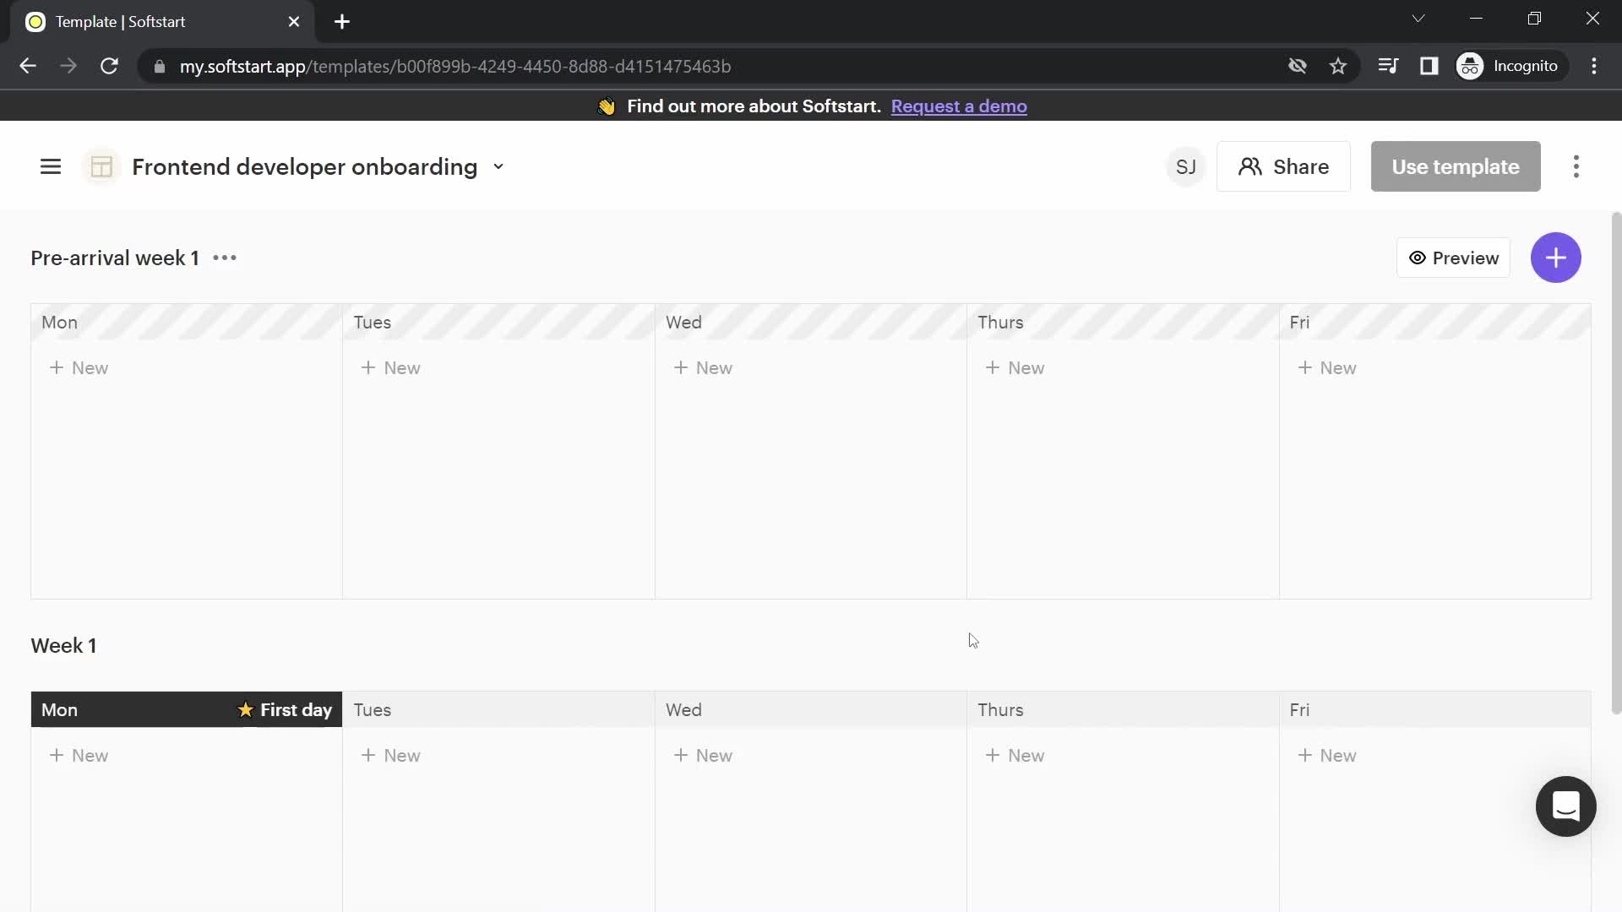The height and width of the screenshot is (912, 1622).
Task: Add new item to Week 1 Friday
Action: (1327, 755)
